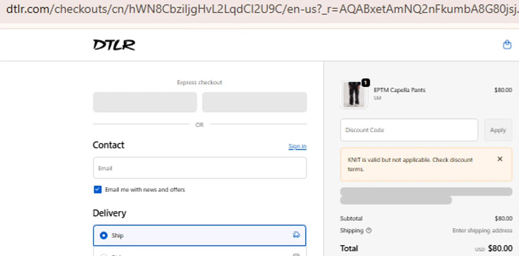
Task: Click the left express checkout button
Action: pyautogui.click(x=145, y=102)
